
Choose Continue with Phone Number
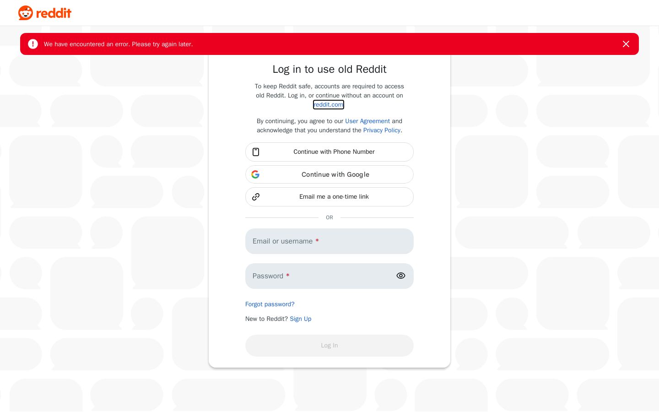point(329,152)
